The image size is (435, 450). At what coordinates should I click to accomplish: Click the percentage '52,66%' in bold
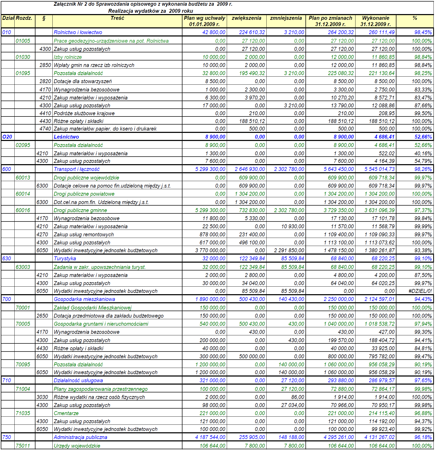click(x=423, y=137)
